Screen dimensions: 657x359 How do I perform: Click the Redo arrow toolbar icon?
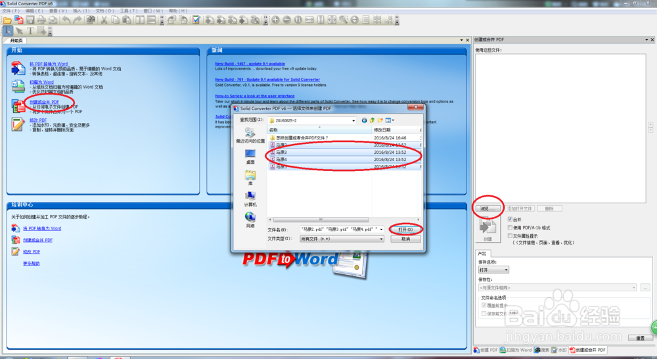(78, 20)
